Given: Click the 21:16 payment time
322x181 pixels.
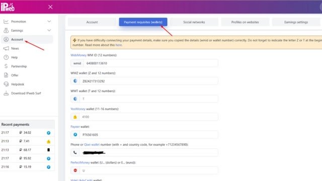Looking at the screenshot, I should (x=5, y=167).
